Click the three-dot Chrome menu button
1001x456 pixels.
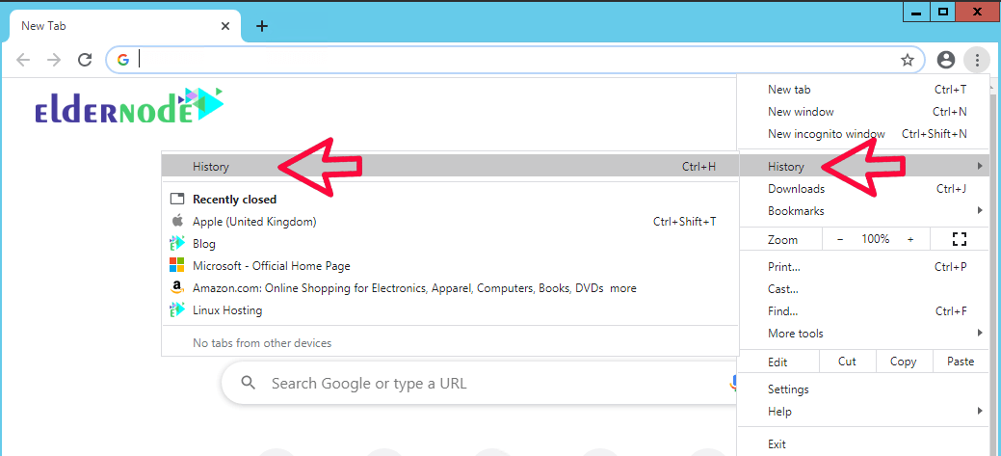[x=977, y=60]
